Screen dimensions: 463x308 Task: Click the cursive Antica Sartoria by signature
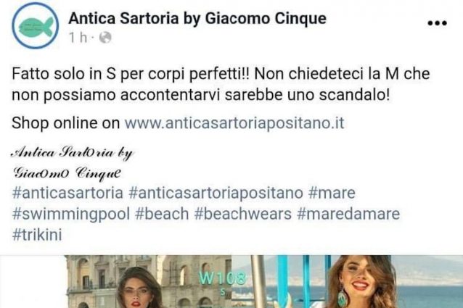(x=73, y=153)
